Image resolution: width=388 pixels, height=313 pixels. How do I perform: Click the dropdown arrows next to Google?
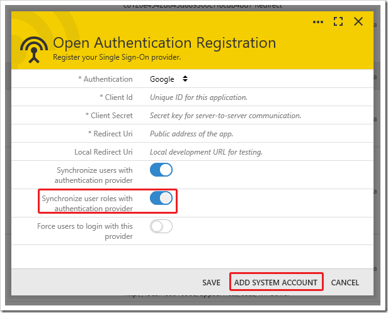click(x=185, y=79)
